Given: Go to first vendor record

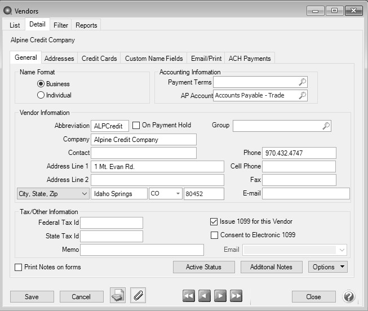Looking at the screenshot, I should click(x=189, y=296).
